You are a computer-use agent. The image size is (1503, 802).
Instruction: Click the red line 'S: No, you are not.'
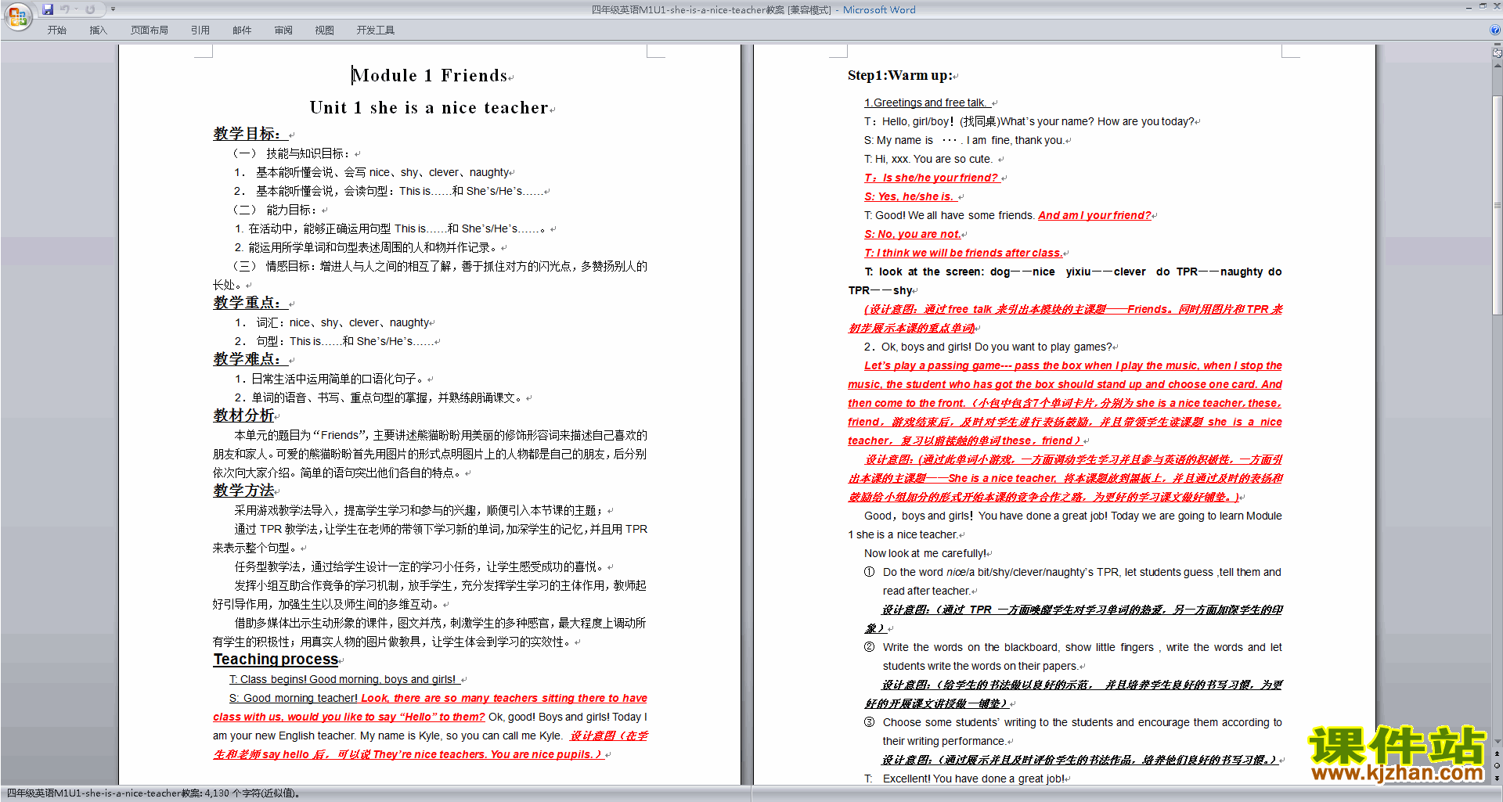point(913,234)
